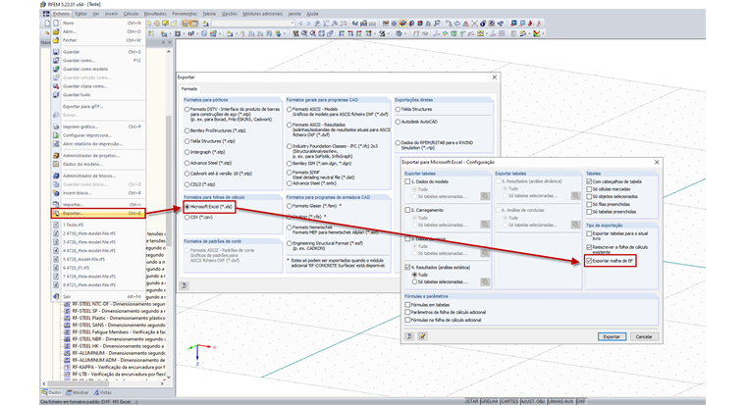Click the Guardar como modelo icon
Image resolution: width=746 pixels, height=405 pixels.
[56, 69]
